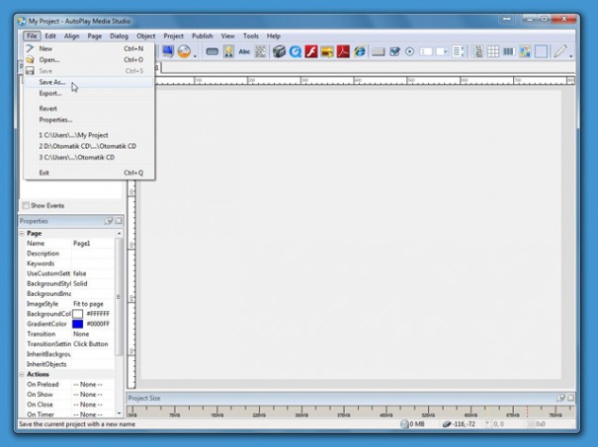
Task: Select Save As... in File menu
Action: coord(89,82)
